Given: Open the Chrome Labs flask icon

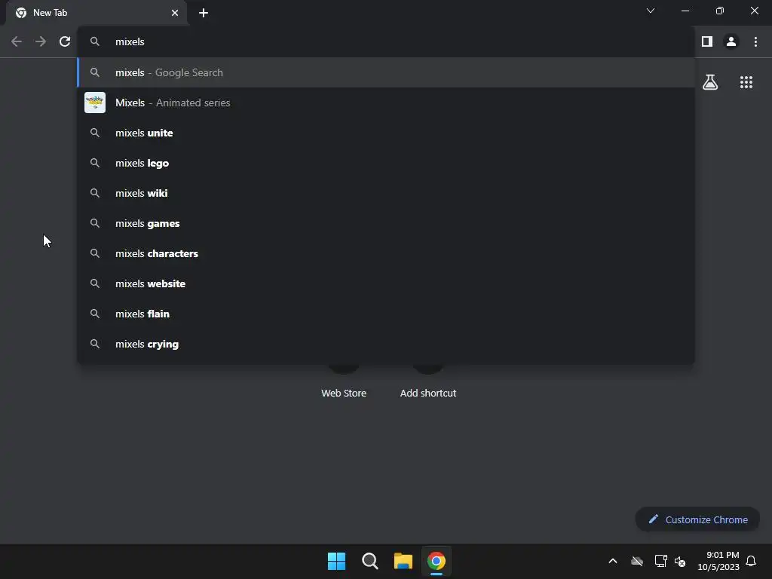Looking at the screenshot, I should (710, 82).
